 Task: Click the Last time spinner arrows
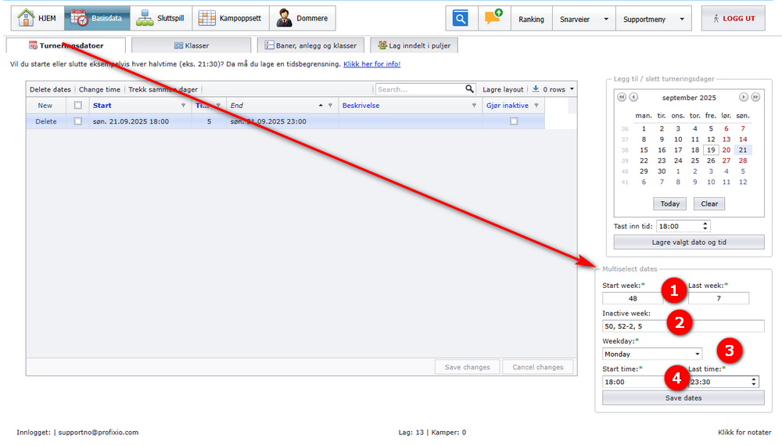click(754, 382)
